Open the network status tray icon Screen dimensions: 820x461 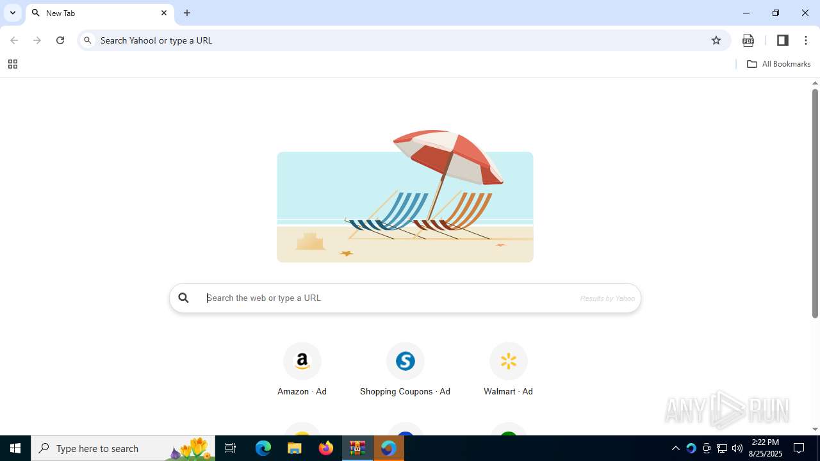click(722, 448)
